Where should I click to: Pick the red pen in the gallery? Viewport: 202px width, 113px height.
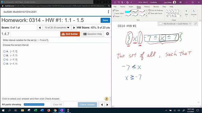tap(142, 11)
